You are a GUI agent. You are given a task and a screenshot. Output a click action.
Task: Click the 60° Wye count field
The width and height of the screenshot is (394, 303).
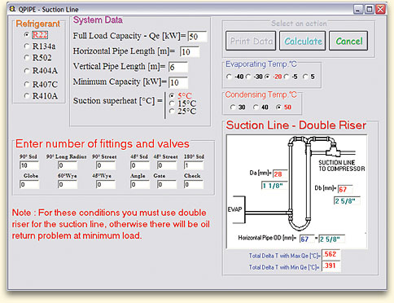point(68,184)
